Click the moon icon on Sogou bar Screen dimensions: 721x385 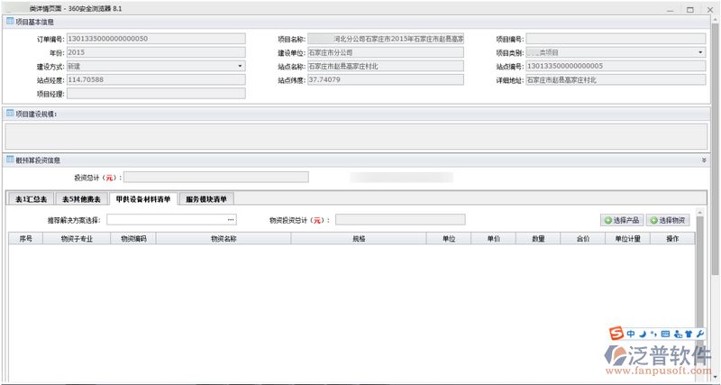click(x=643, y=334)
